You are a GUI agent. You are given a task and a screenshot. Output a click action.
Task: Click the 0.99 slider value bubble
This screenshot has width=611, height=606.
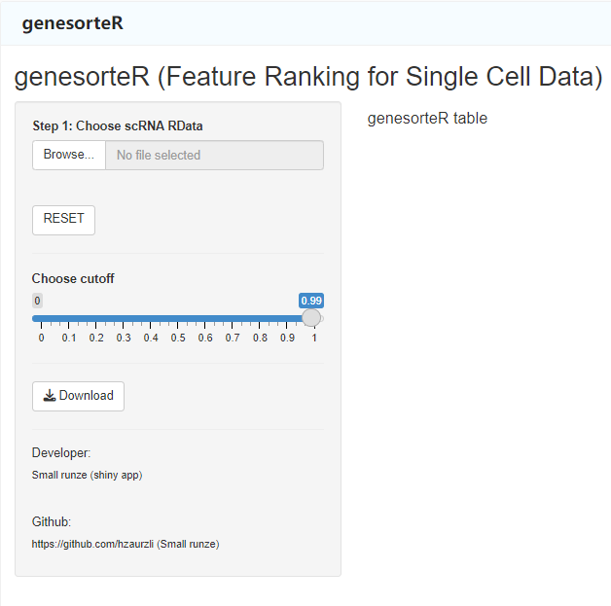(x=311, y=301)
